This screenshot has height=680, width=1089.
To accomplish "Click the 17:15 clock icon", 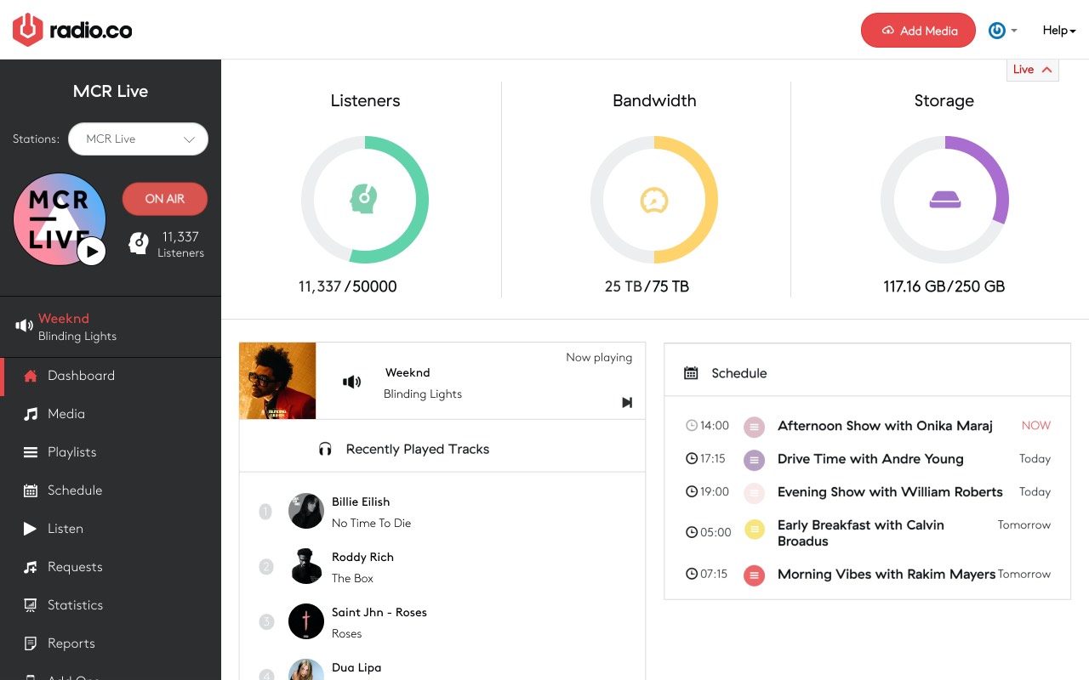I will (692, 459).
